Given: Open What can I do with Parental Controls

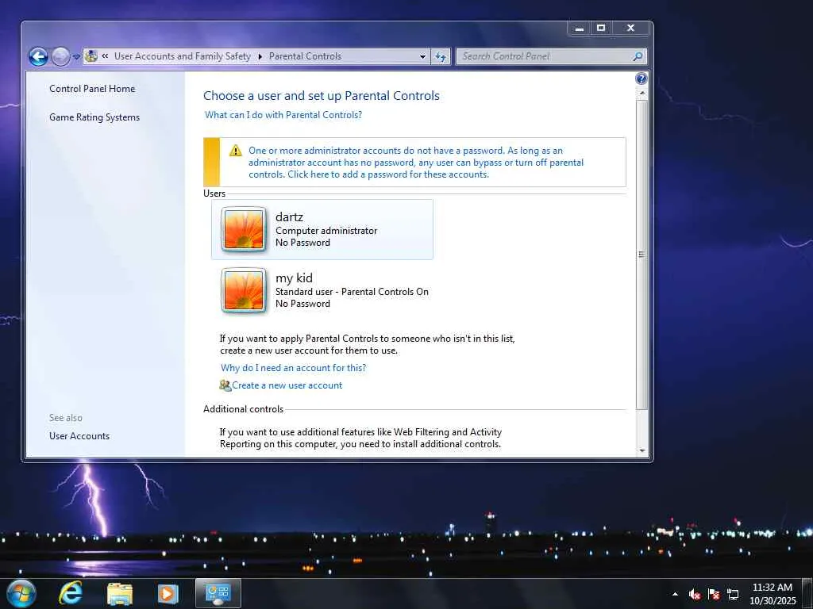Looking at the screenshot, I should coord(283,115).
